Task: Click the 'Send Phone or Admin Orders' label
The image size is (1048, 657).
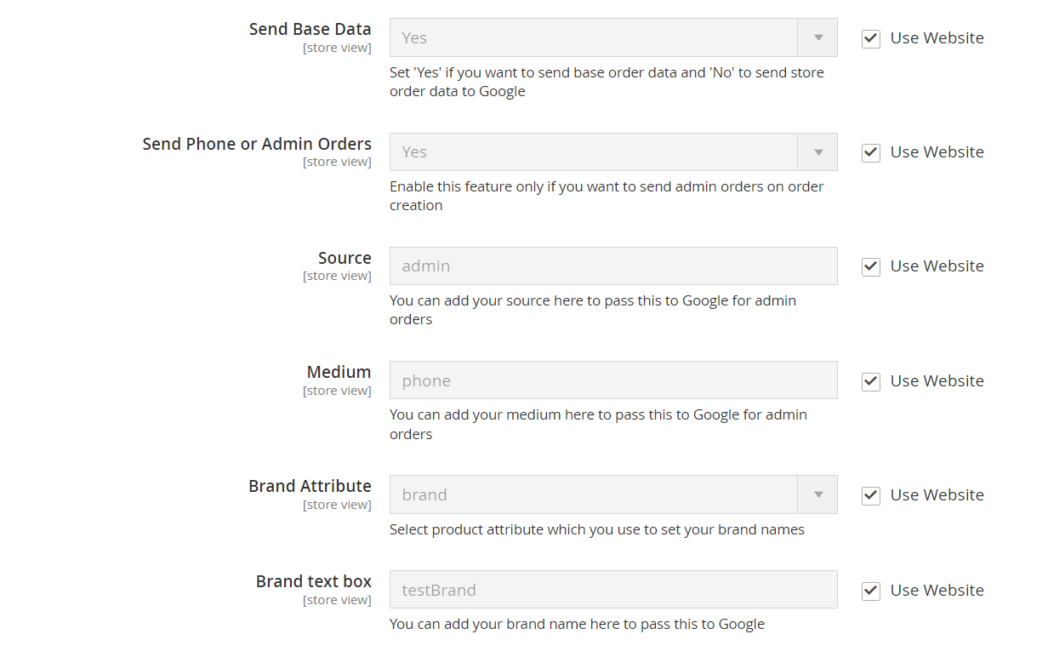Action: [x=257, y=144]
